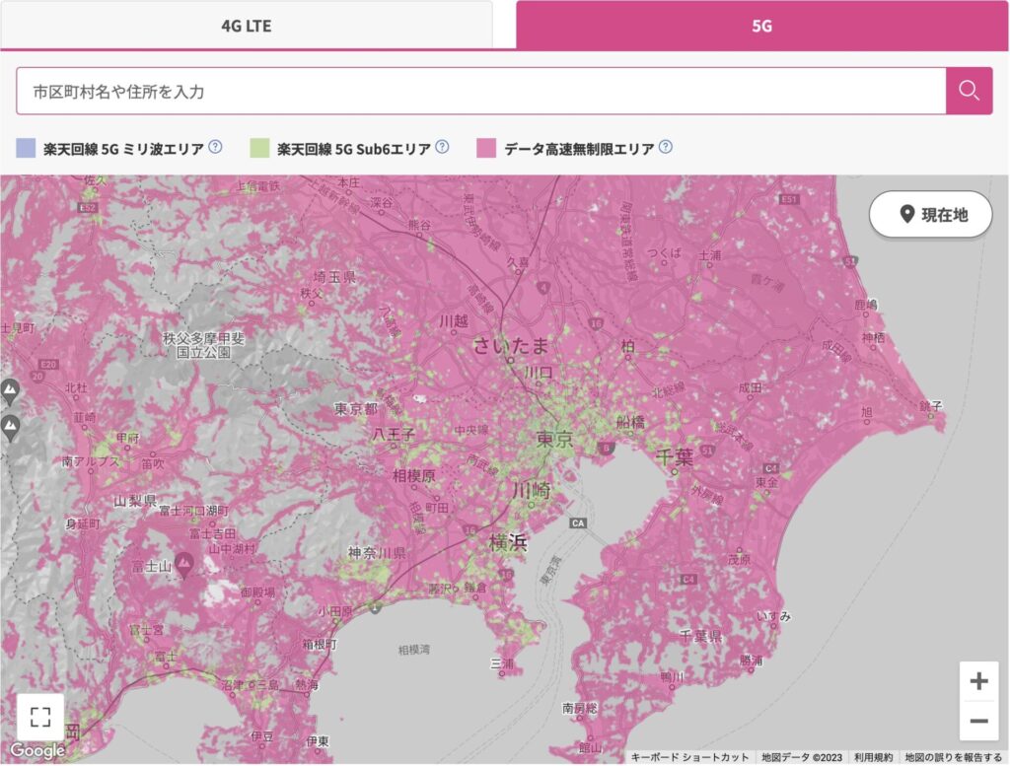Click the 銚子 label on map
This screenshot has height=766, width=1010.
click(x=931, y=405)
